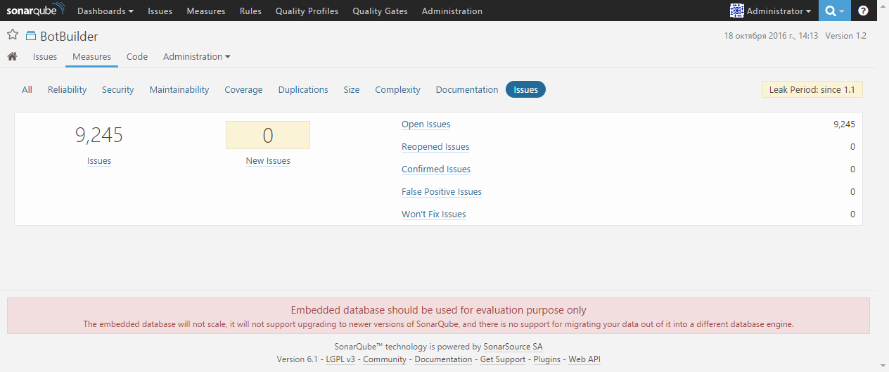Open help with the question mark icon
Image resolution: width=889 pixels, height=372 pixels.
(863, 11)
